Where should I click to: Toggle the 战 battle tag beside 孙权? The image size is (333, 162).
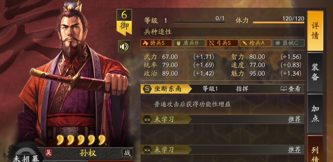[x=127, y=153]
